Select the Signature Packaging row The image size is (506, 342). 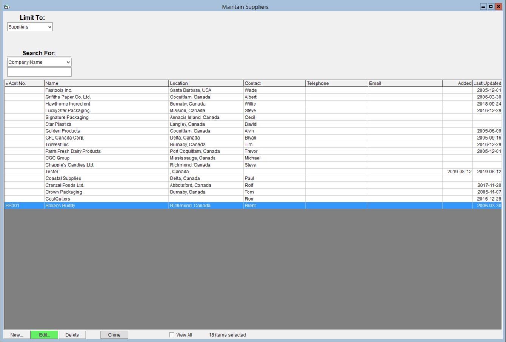point(253,117)
